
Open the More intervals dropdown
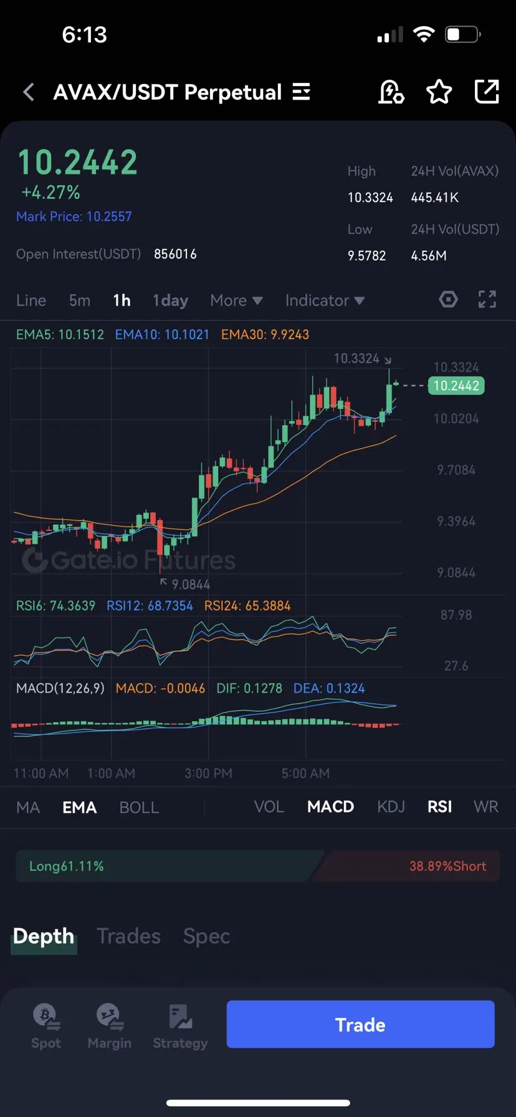coord(236,300)
